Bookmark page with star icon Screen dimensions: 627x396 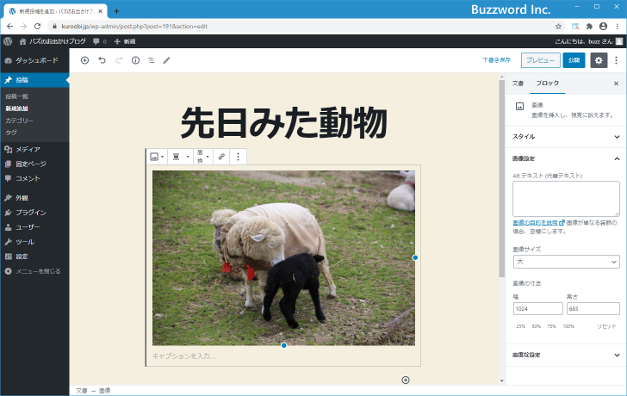[x=559, y=27]
